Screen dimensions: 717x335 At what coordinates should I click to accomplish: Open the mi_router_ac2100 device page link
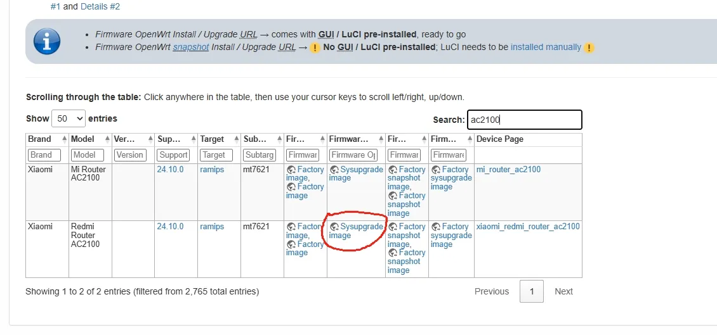click(x=508, y=169)
